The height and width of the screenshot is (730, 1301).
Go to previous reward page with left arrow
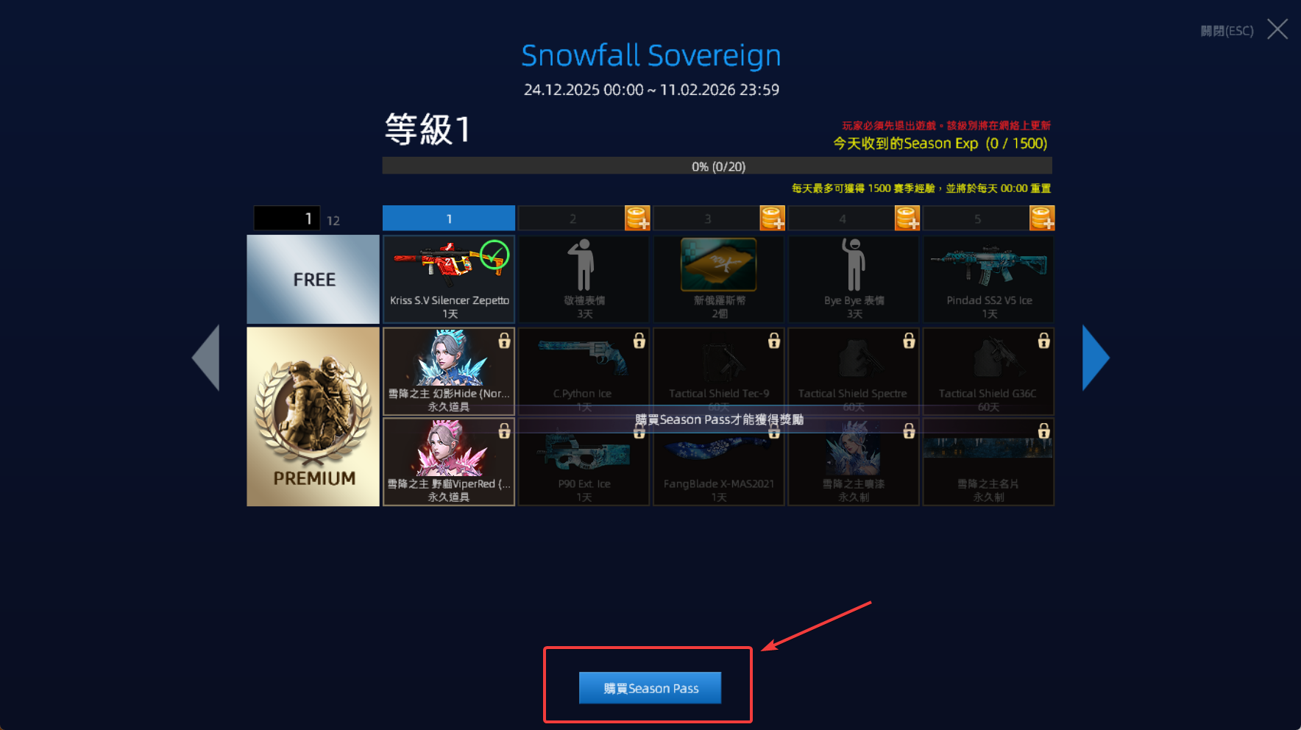206,358
